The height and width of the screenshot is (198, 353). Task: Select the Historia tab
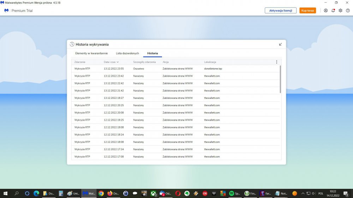coord(152,53)
